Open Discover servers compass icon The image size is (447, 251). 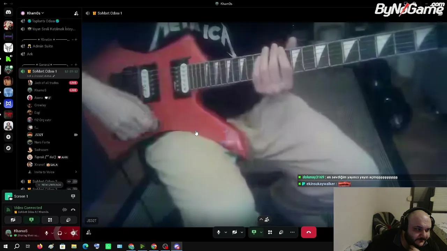[x=8, y=148]
